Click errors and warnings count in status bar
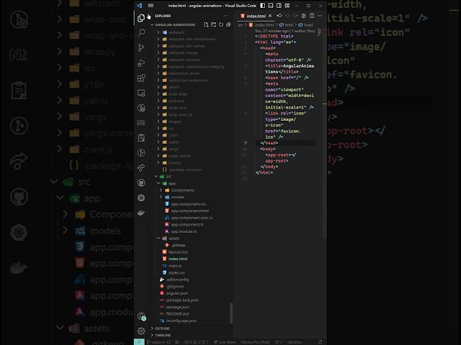Image resolution: width=461 pixels, height=345 pixels. click(197, 342)
